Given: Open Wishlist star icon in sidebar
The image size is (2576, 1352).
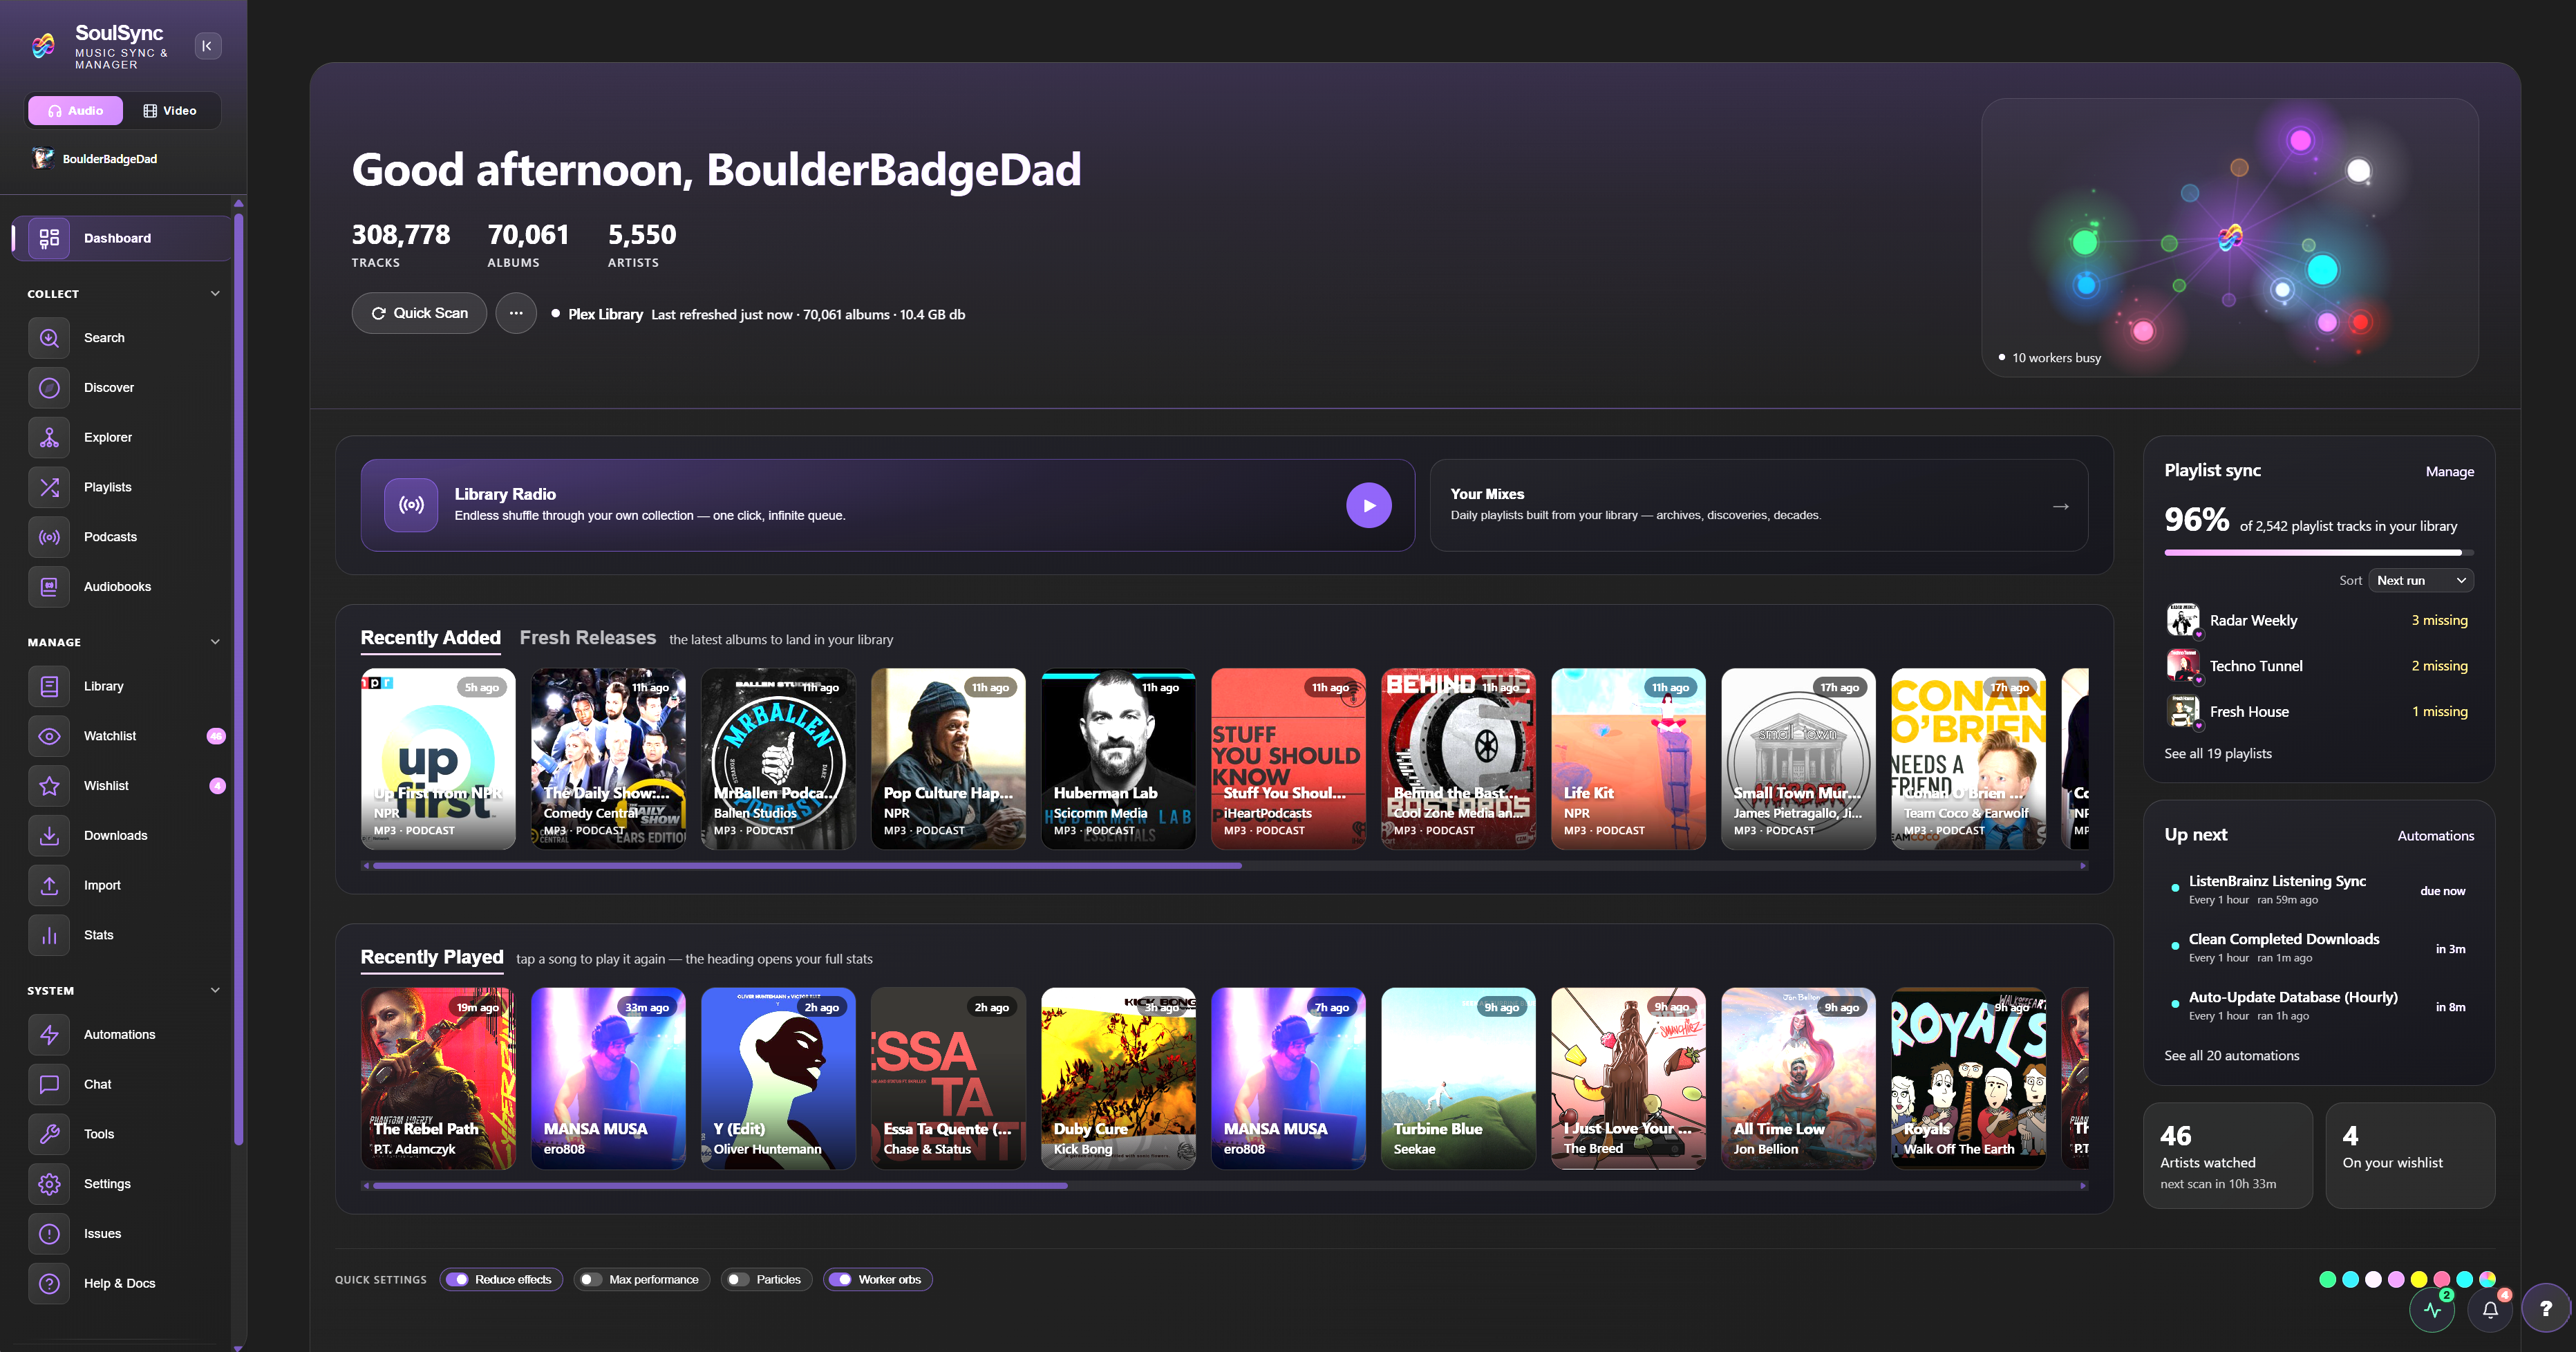Looking at the screenshot, I should pos(49,786).
